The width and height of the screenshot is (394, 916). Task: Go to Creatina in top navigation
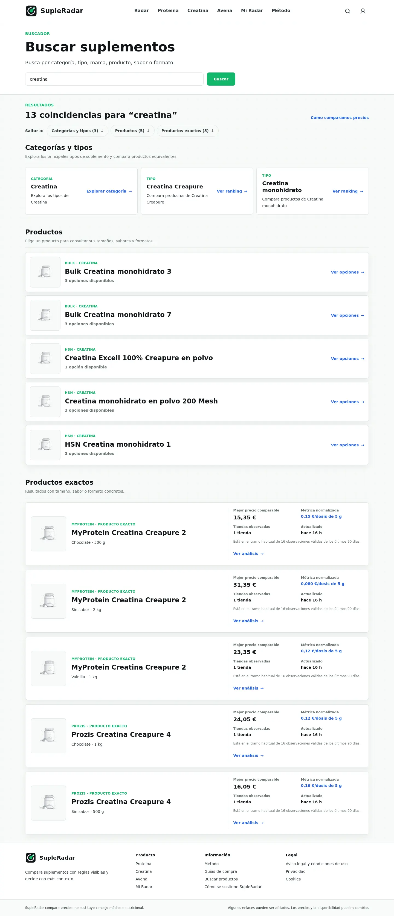198,11
